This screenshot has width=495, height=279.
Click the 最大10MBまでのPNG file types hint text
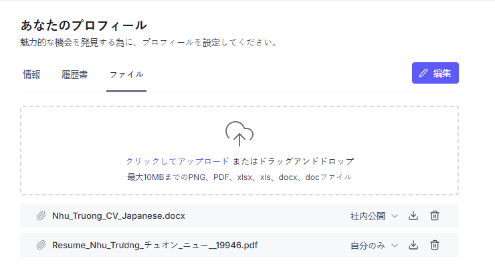pyautogui.click(x=239, y=177)
